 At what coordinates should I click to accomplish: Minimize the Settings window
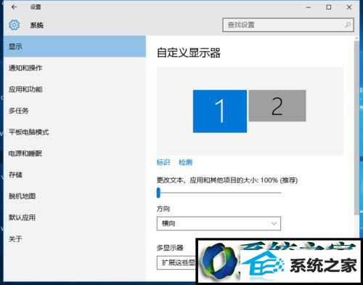[309, 7]
